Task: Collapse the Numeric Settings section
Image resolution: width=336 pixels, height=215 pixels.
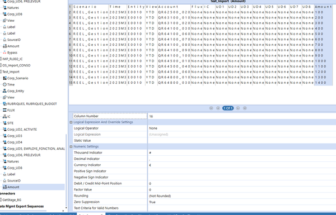Action: [71, 147]
